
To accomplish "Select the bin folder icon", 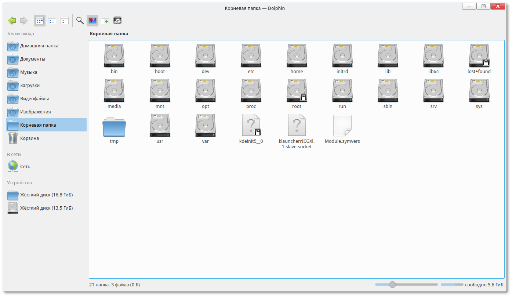I will click(114, 56).
